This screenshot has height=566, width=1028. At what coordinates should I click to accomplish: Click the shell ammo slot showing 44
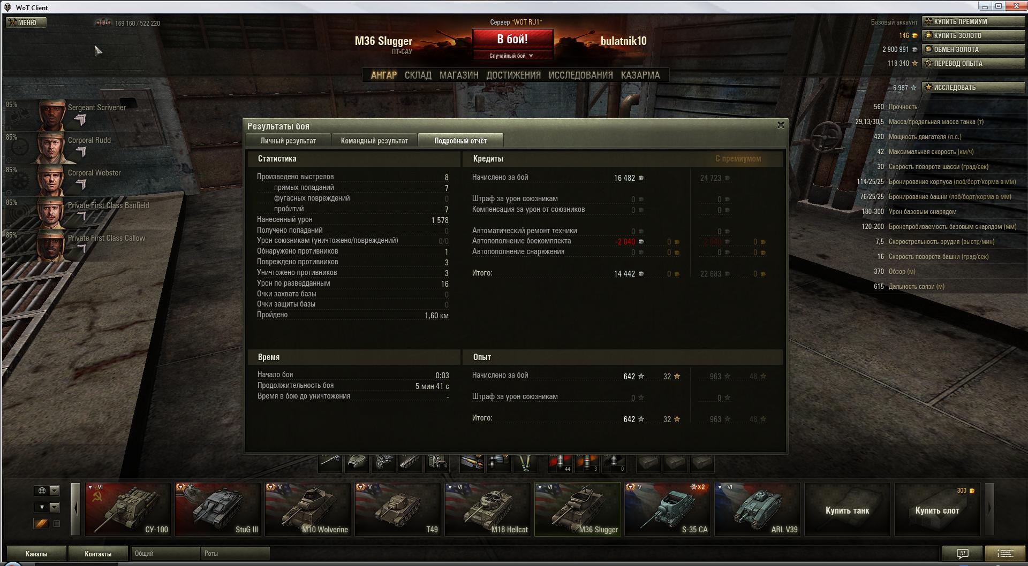(560, 462)
